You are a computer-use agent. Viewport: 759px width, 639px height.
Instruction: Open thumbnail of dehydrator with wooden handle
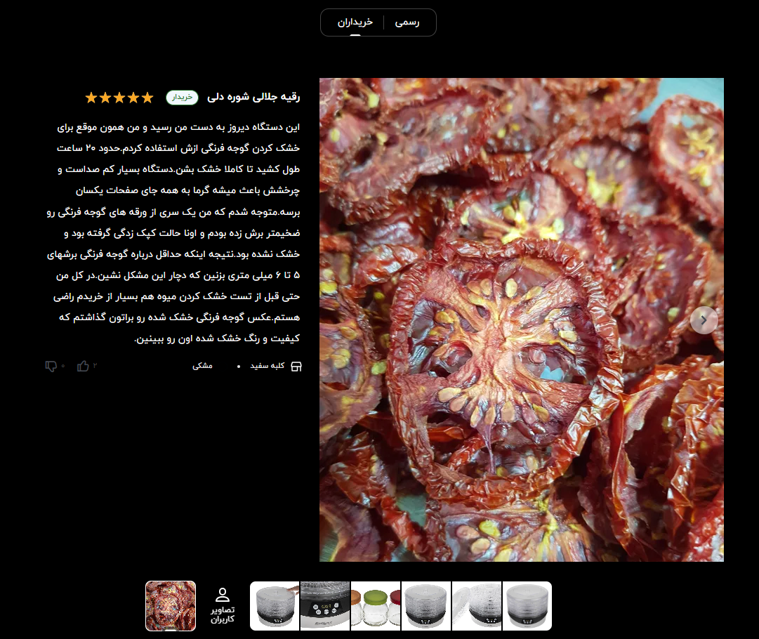click(275, 606)
